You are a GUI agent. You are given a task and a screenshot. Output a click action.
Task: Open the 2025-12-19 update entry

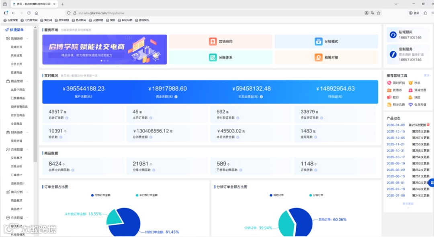pyautogui.click(x=408, y=132)
